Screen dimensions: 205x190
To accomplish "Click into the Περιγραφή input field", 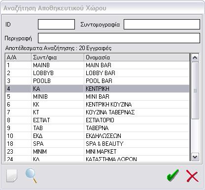I will (x=119, y=38).
